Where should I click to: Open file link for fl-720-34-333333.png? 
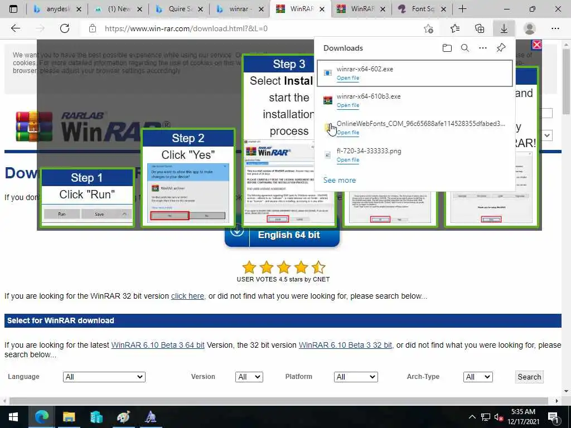click(x=348, y=160)
